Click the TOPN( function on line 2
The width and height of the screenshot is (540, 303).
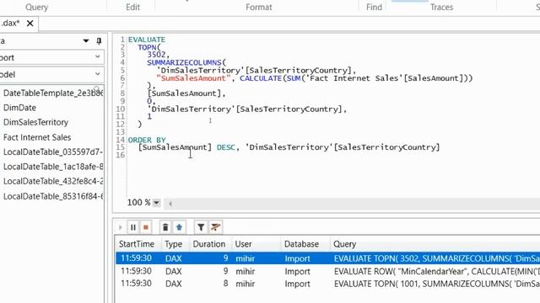click(x=149, y=47)
